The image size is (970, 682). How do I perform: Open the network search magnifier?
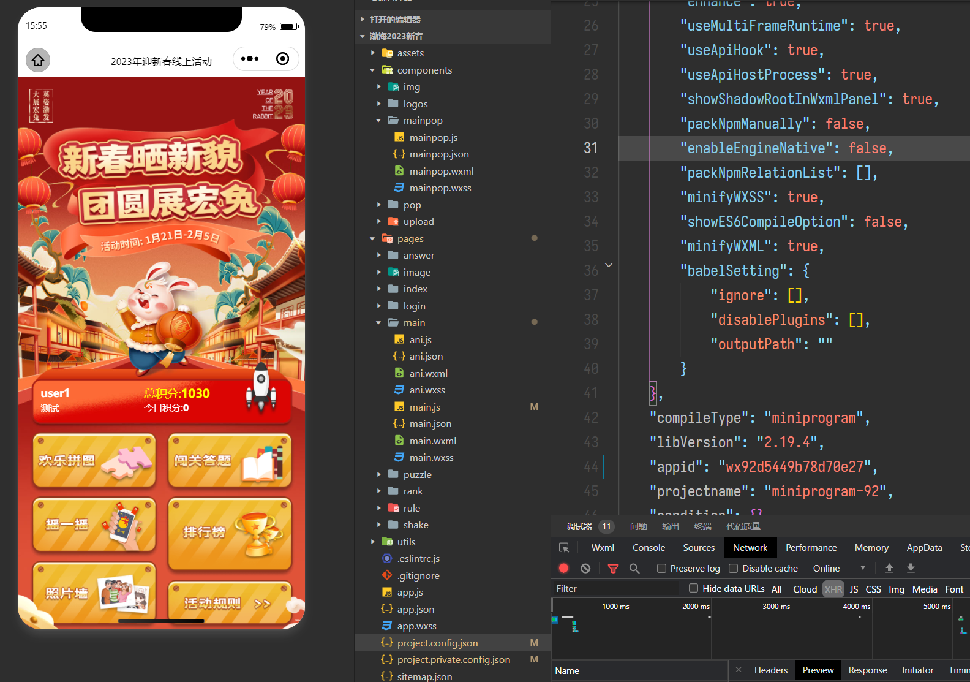[x=634, y=568]
